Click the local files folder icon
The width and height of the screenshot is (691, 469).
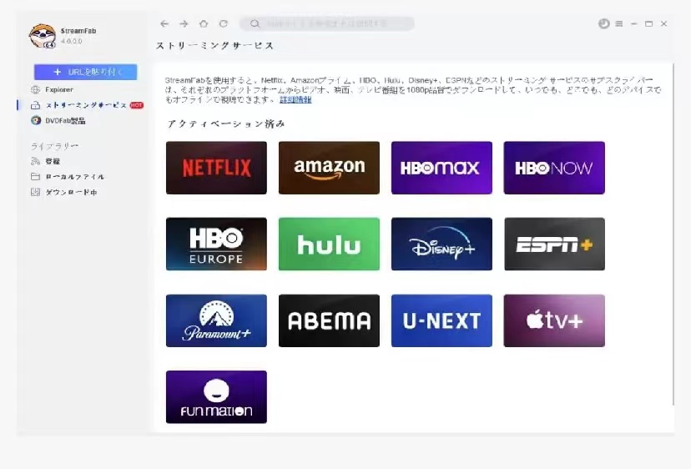[x=36, y=177]
